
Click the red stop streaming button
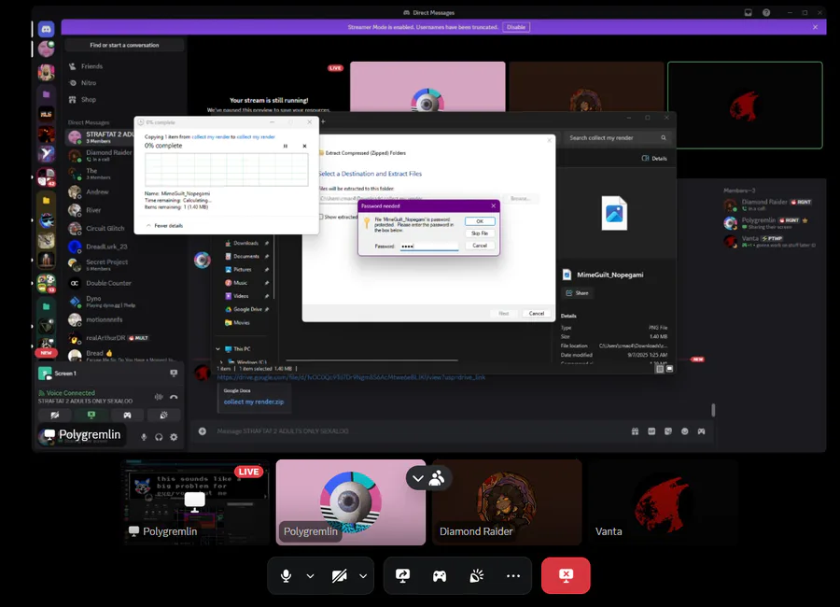[566, 575]
